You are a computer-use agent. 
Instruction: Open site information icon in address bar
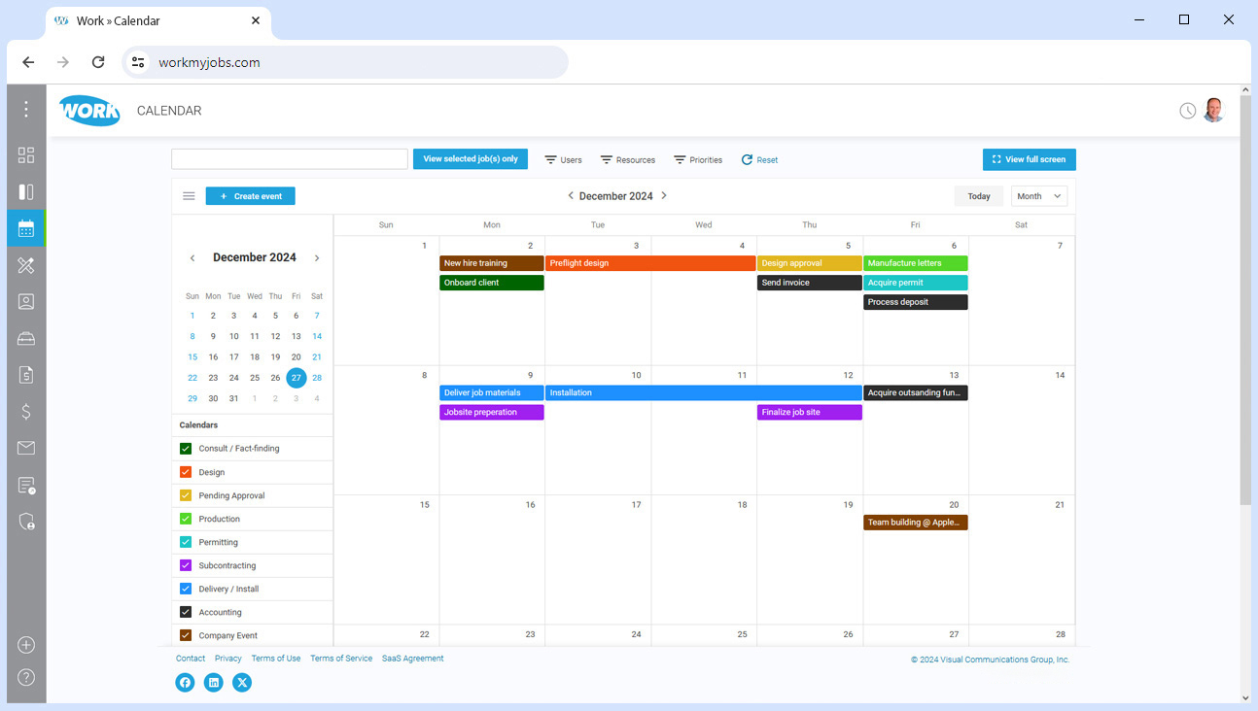[138, 62]
